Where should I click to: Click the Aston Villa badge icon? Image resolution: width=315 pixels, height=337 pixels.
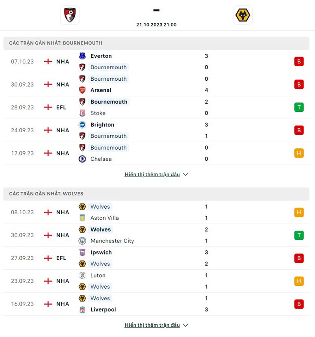click(82, 218)
